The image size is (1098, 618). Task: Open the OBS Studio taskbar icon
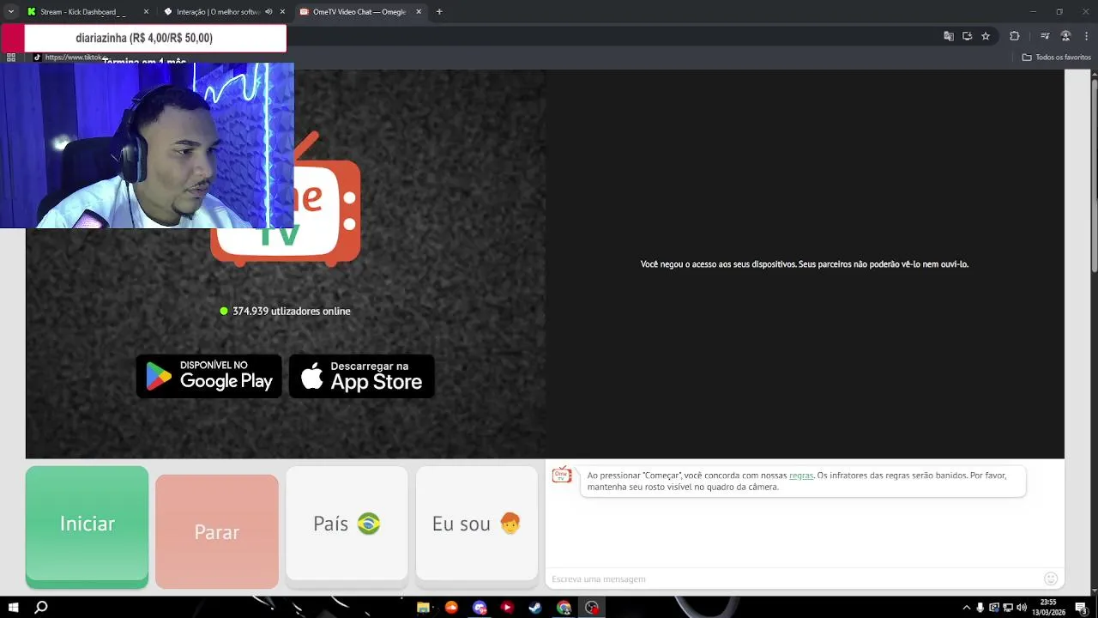pyautogui.click(x=592, y=607)
